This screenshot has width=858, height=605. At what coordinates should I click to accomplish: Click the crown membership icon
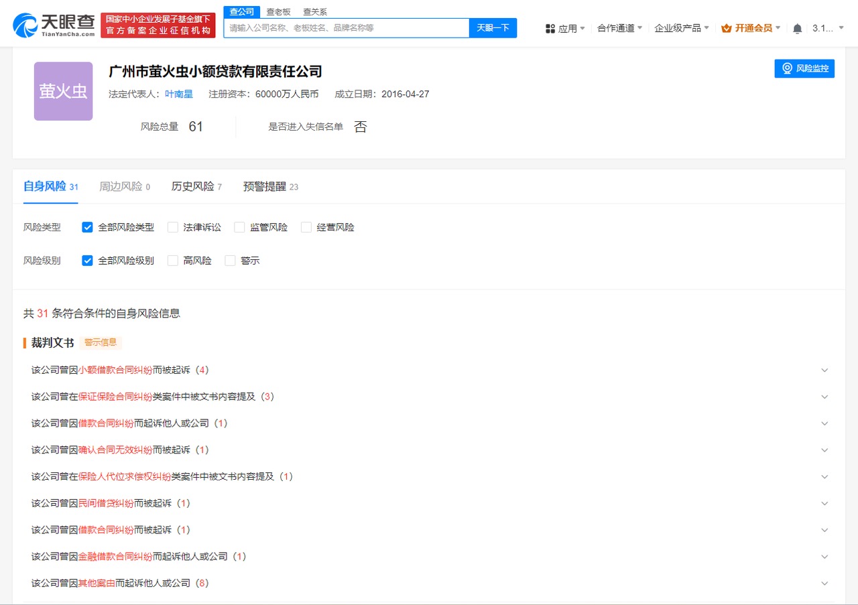[727, 28]
